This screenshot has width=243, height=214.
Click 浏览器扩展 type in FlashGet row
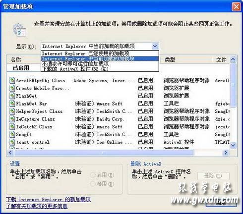[x=177, y=96]
